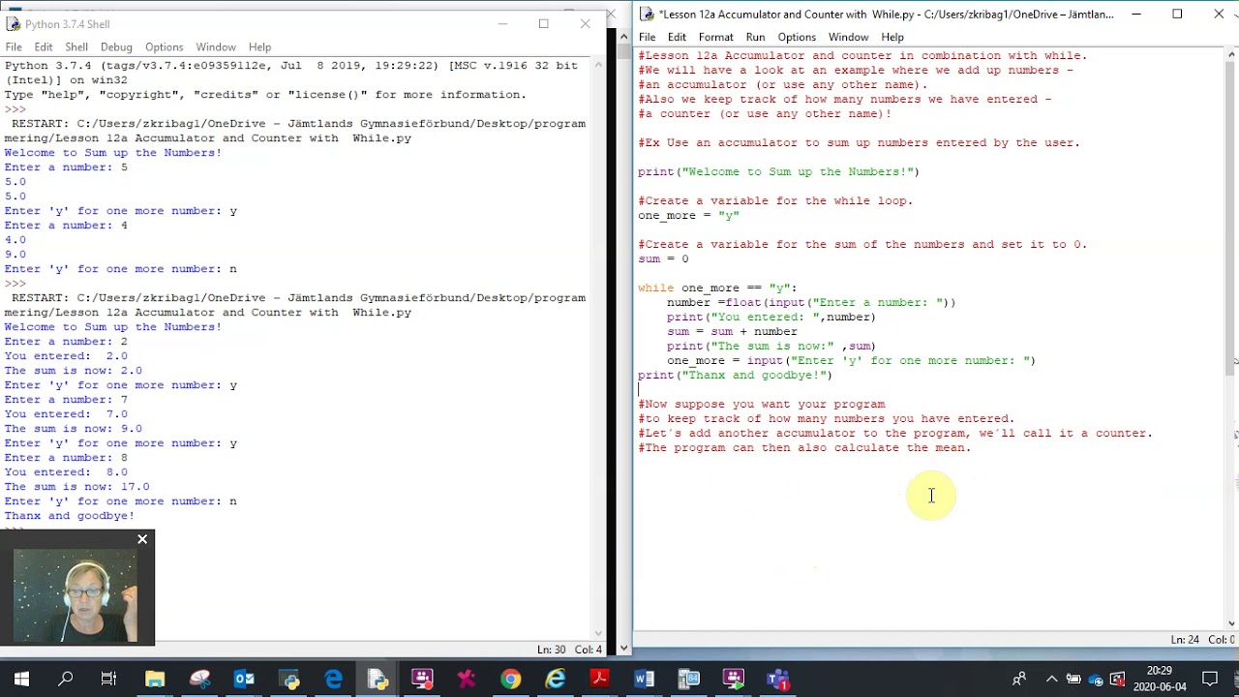This screenshot has width=1239, height=697.
Task: Click 'The sum is now: 17.0' in Shell
Action: coord(76,486)
